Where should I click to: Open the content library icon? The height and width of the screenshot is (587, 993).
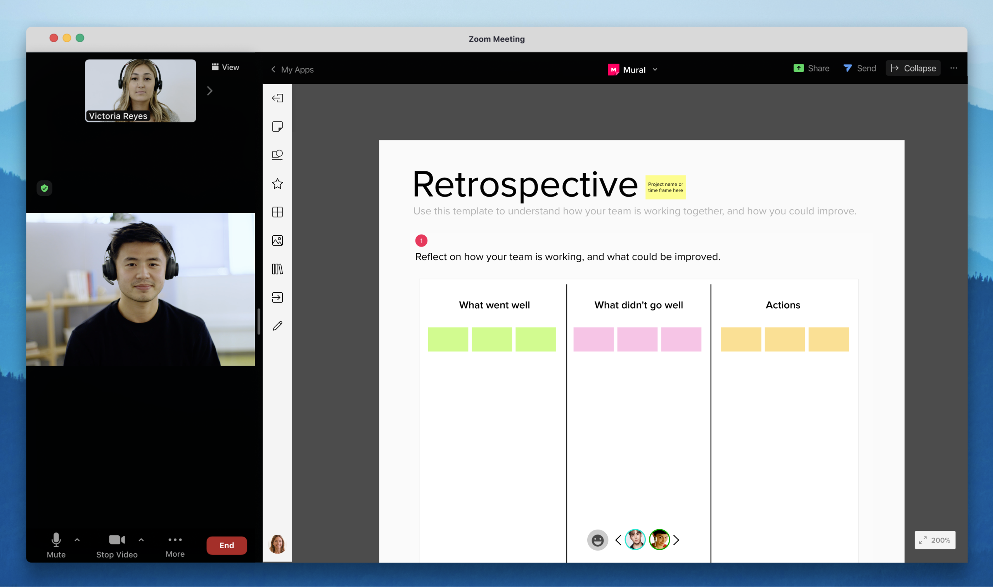pyautogui.click(x=277, y=269)
